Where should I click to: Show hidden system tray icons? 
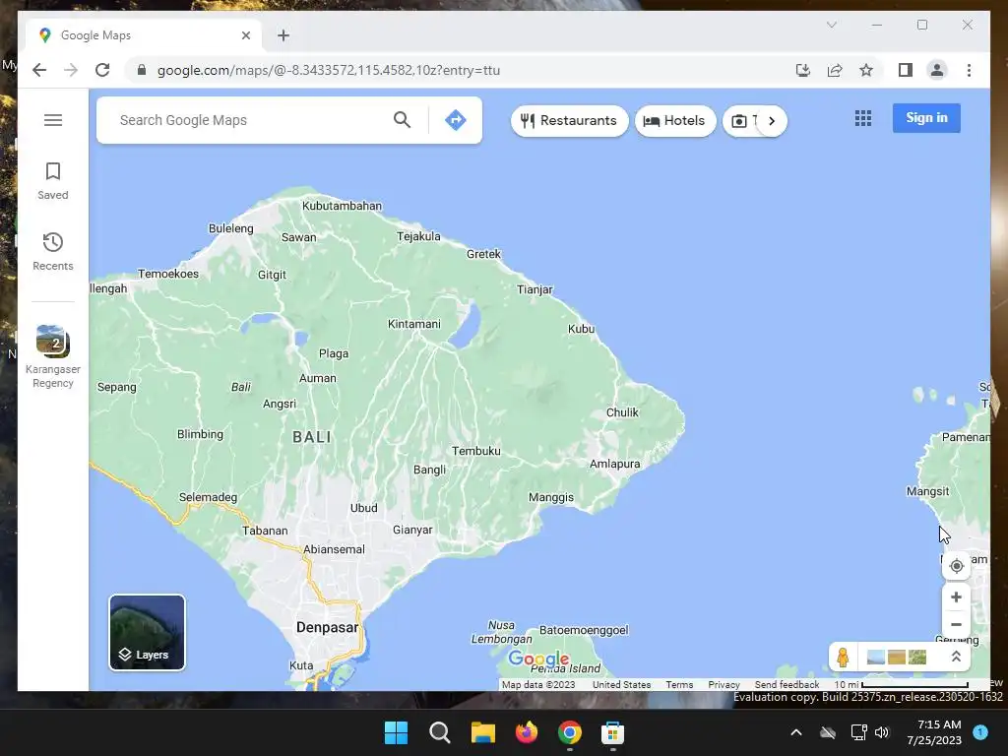795,732
